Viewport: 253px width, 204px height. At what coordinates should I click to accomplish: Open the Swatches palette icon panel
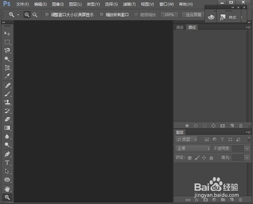211,17
